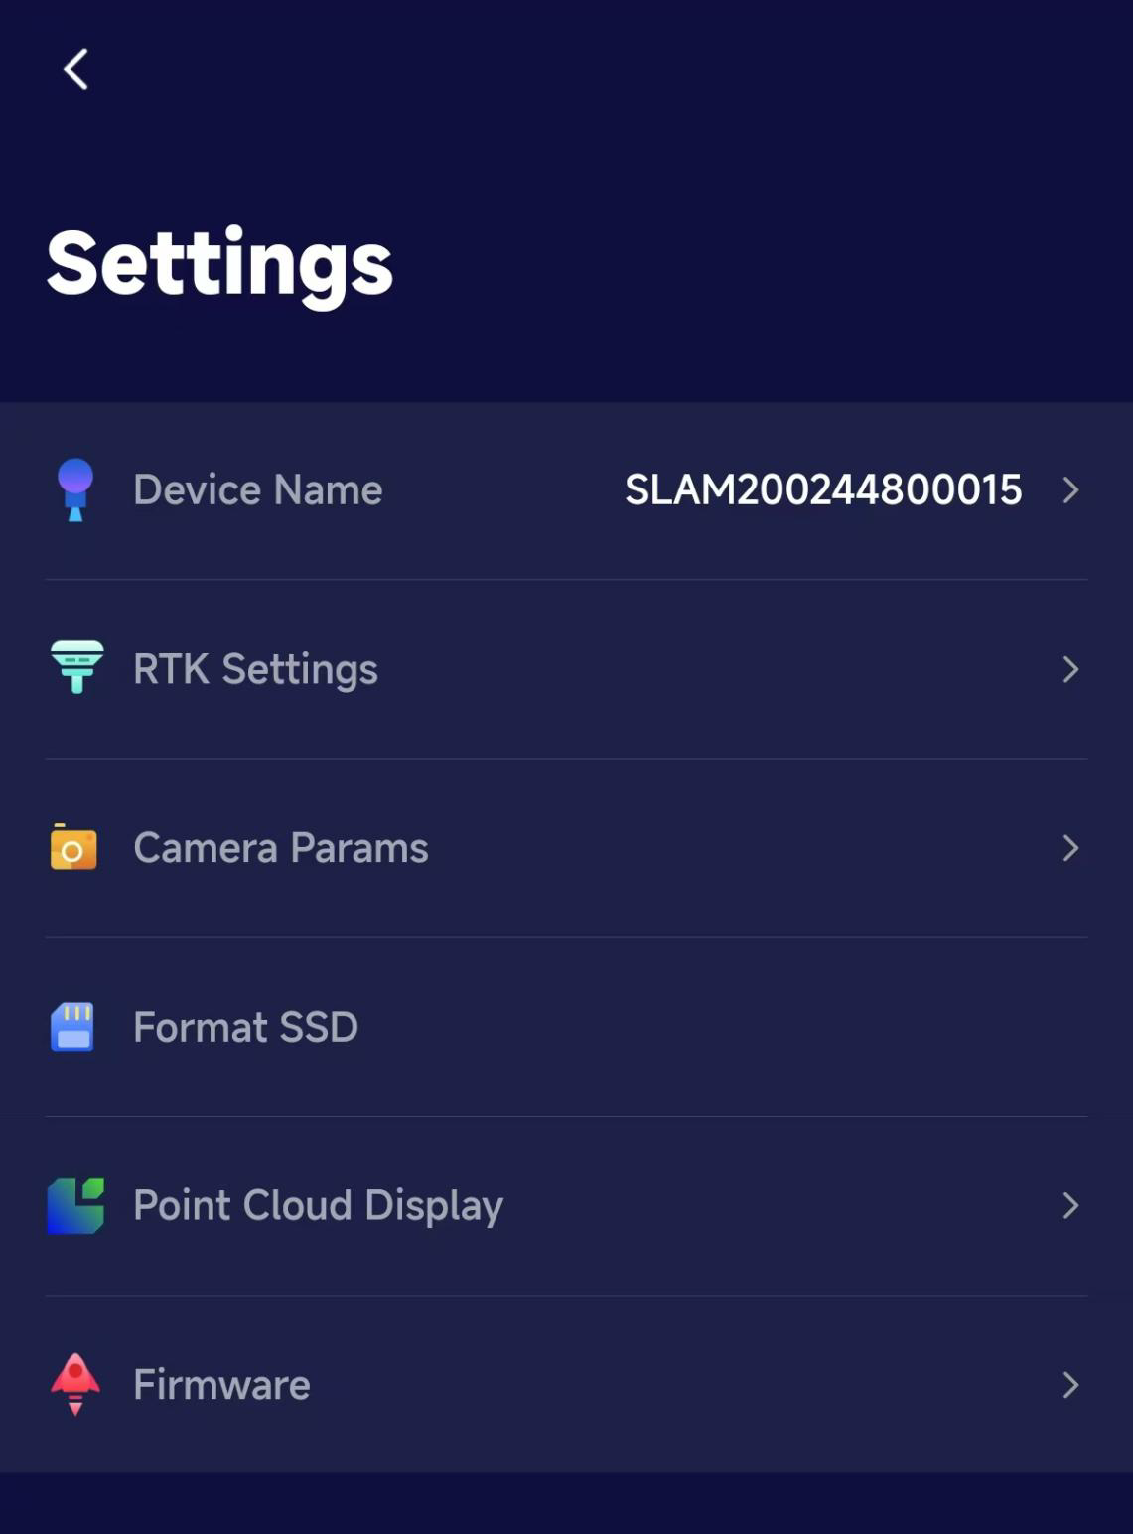This screenshot has width=1133, height=1534.
Task: Tap the back arrow icon
Action: [x=75, y=70]
